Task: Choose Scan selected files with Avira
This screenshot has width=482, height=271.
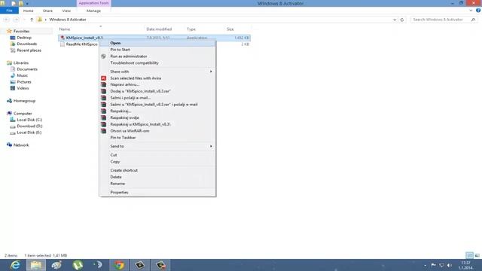Action: 157,78
